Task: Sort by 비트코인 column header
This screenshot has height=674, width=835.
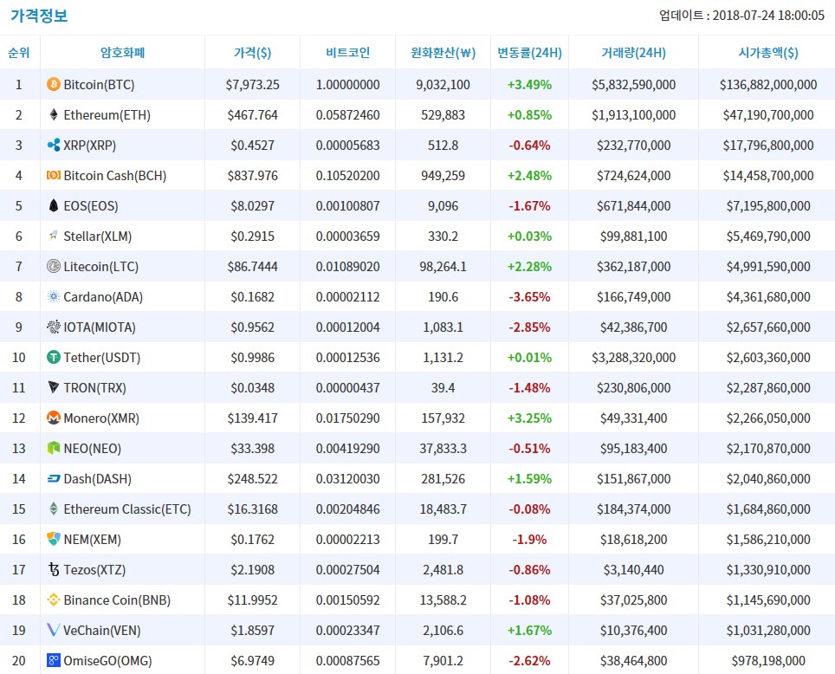Action: click(347, 53)
